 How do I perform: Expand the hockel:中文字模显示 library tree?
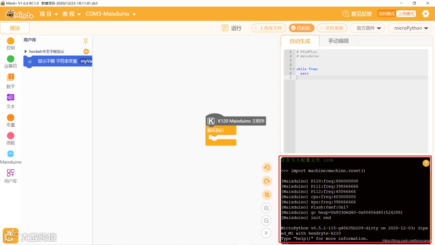[x=25, y=51]
